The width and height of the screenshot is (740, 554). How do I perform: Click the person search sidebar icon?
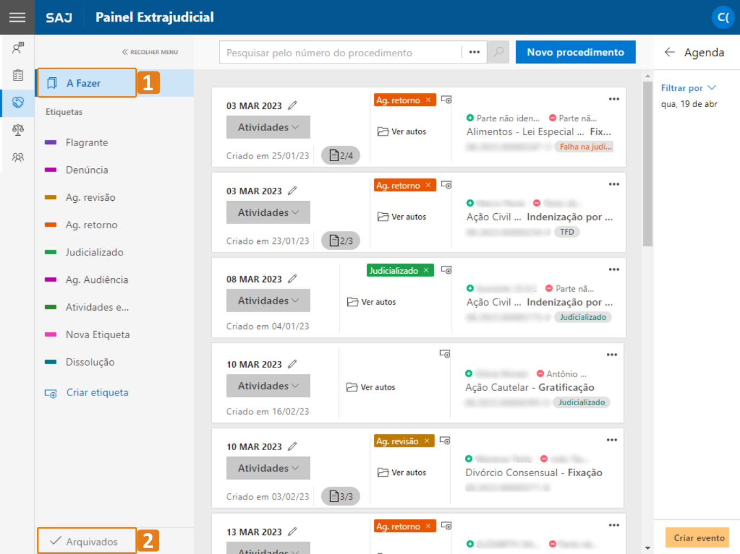[x=18, y=48]
